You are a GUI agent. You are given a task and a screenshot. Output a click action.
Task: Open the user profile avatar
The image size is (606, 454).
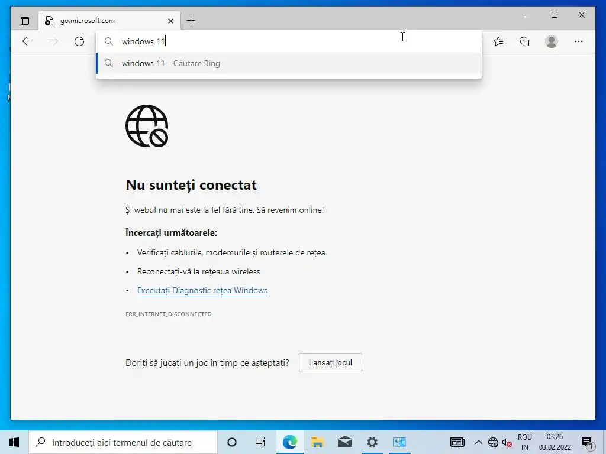tap(552, 41)
